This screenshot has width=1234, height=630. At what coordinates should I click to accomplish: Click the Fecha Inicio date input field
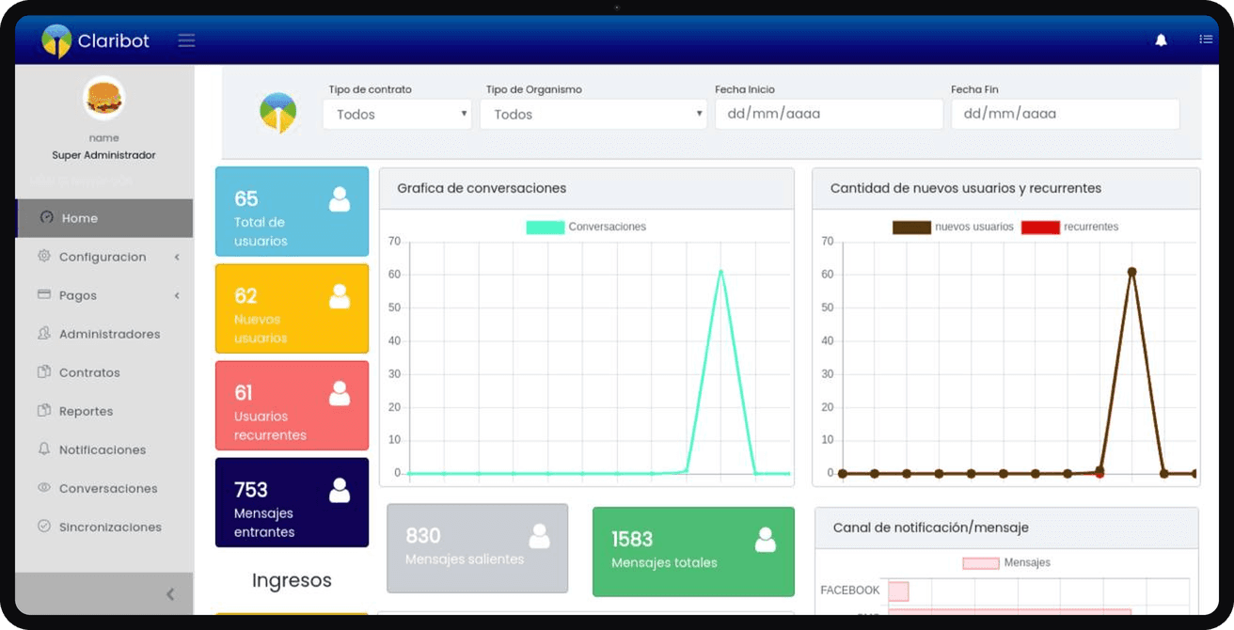coord(829,114)
